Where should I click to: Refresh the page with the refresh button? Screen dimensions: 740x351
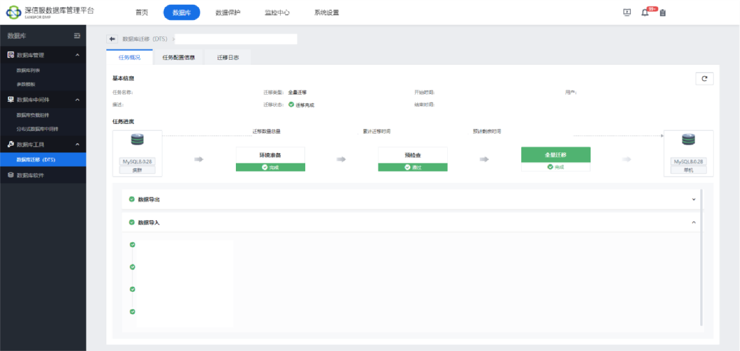click(704, 79)
